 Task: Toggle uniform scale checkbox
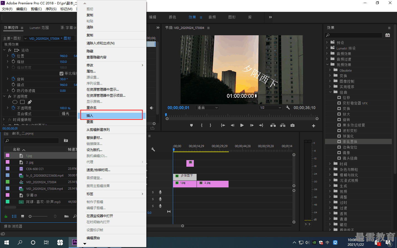(61, 74)
